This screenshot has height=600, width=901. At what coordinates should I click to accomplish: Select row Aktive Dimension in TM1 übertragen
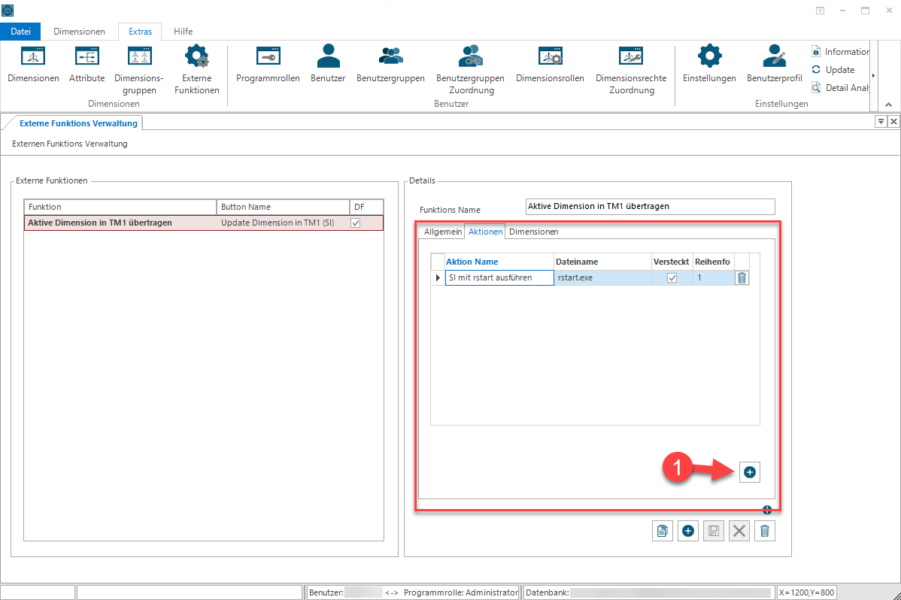[x=204, y=223]
